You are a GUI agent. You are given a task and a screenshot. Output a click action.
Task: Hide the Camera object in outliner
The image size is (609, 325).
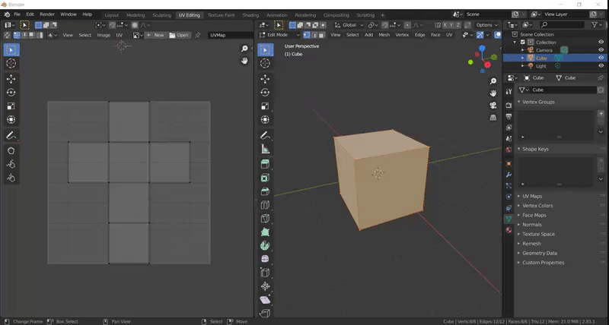click(x=601, y=49)
